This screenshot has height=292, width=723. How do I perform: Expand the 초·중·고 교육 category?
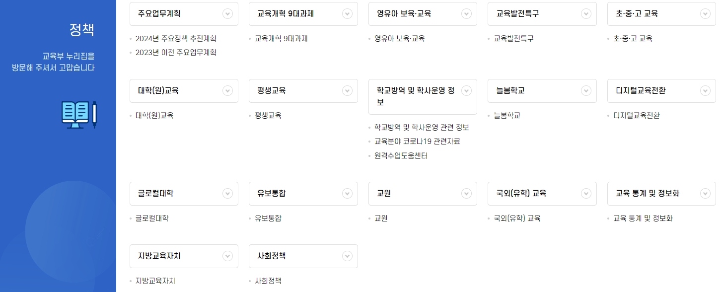pyautogui.click(x=705, y=13)
